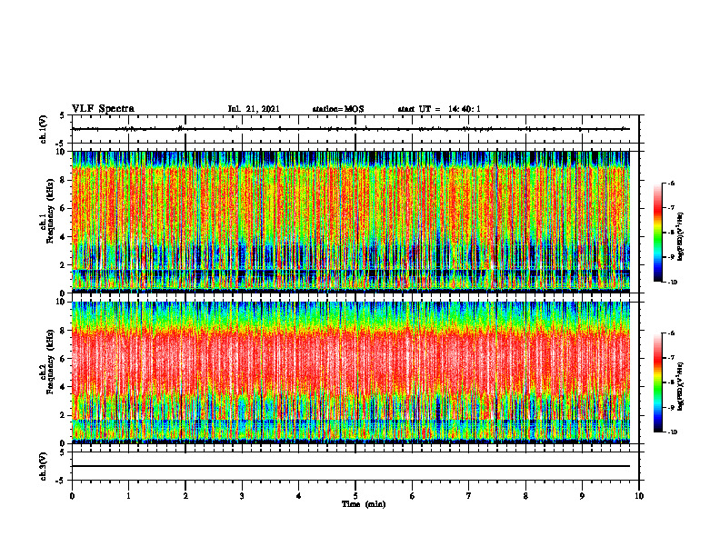Click the "Time (min)" axis label
Viewport: 720px width, 556px height.
coord(364,504)
